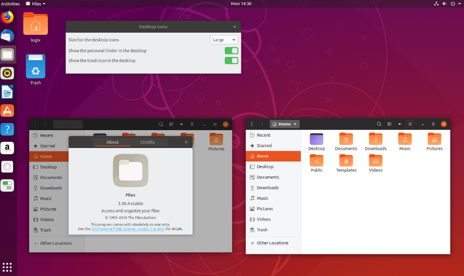Viewport: 464px width, 276px height.
Task: Select Documents in left Files sidebar
Action: pos(49,178)
